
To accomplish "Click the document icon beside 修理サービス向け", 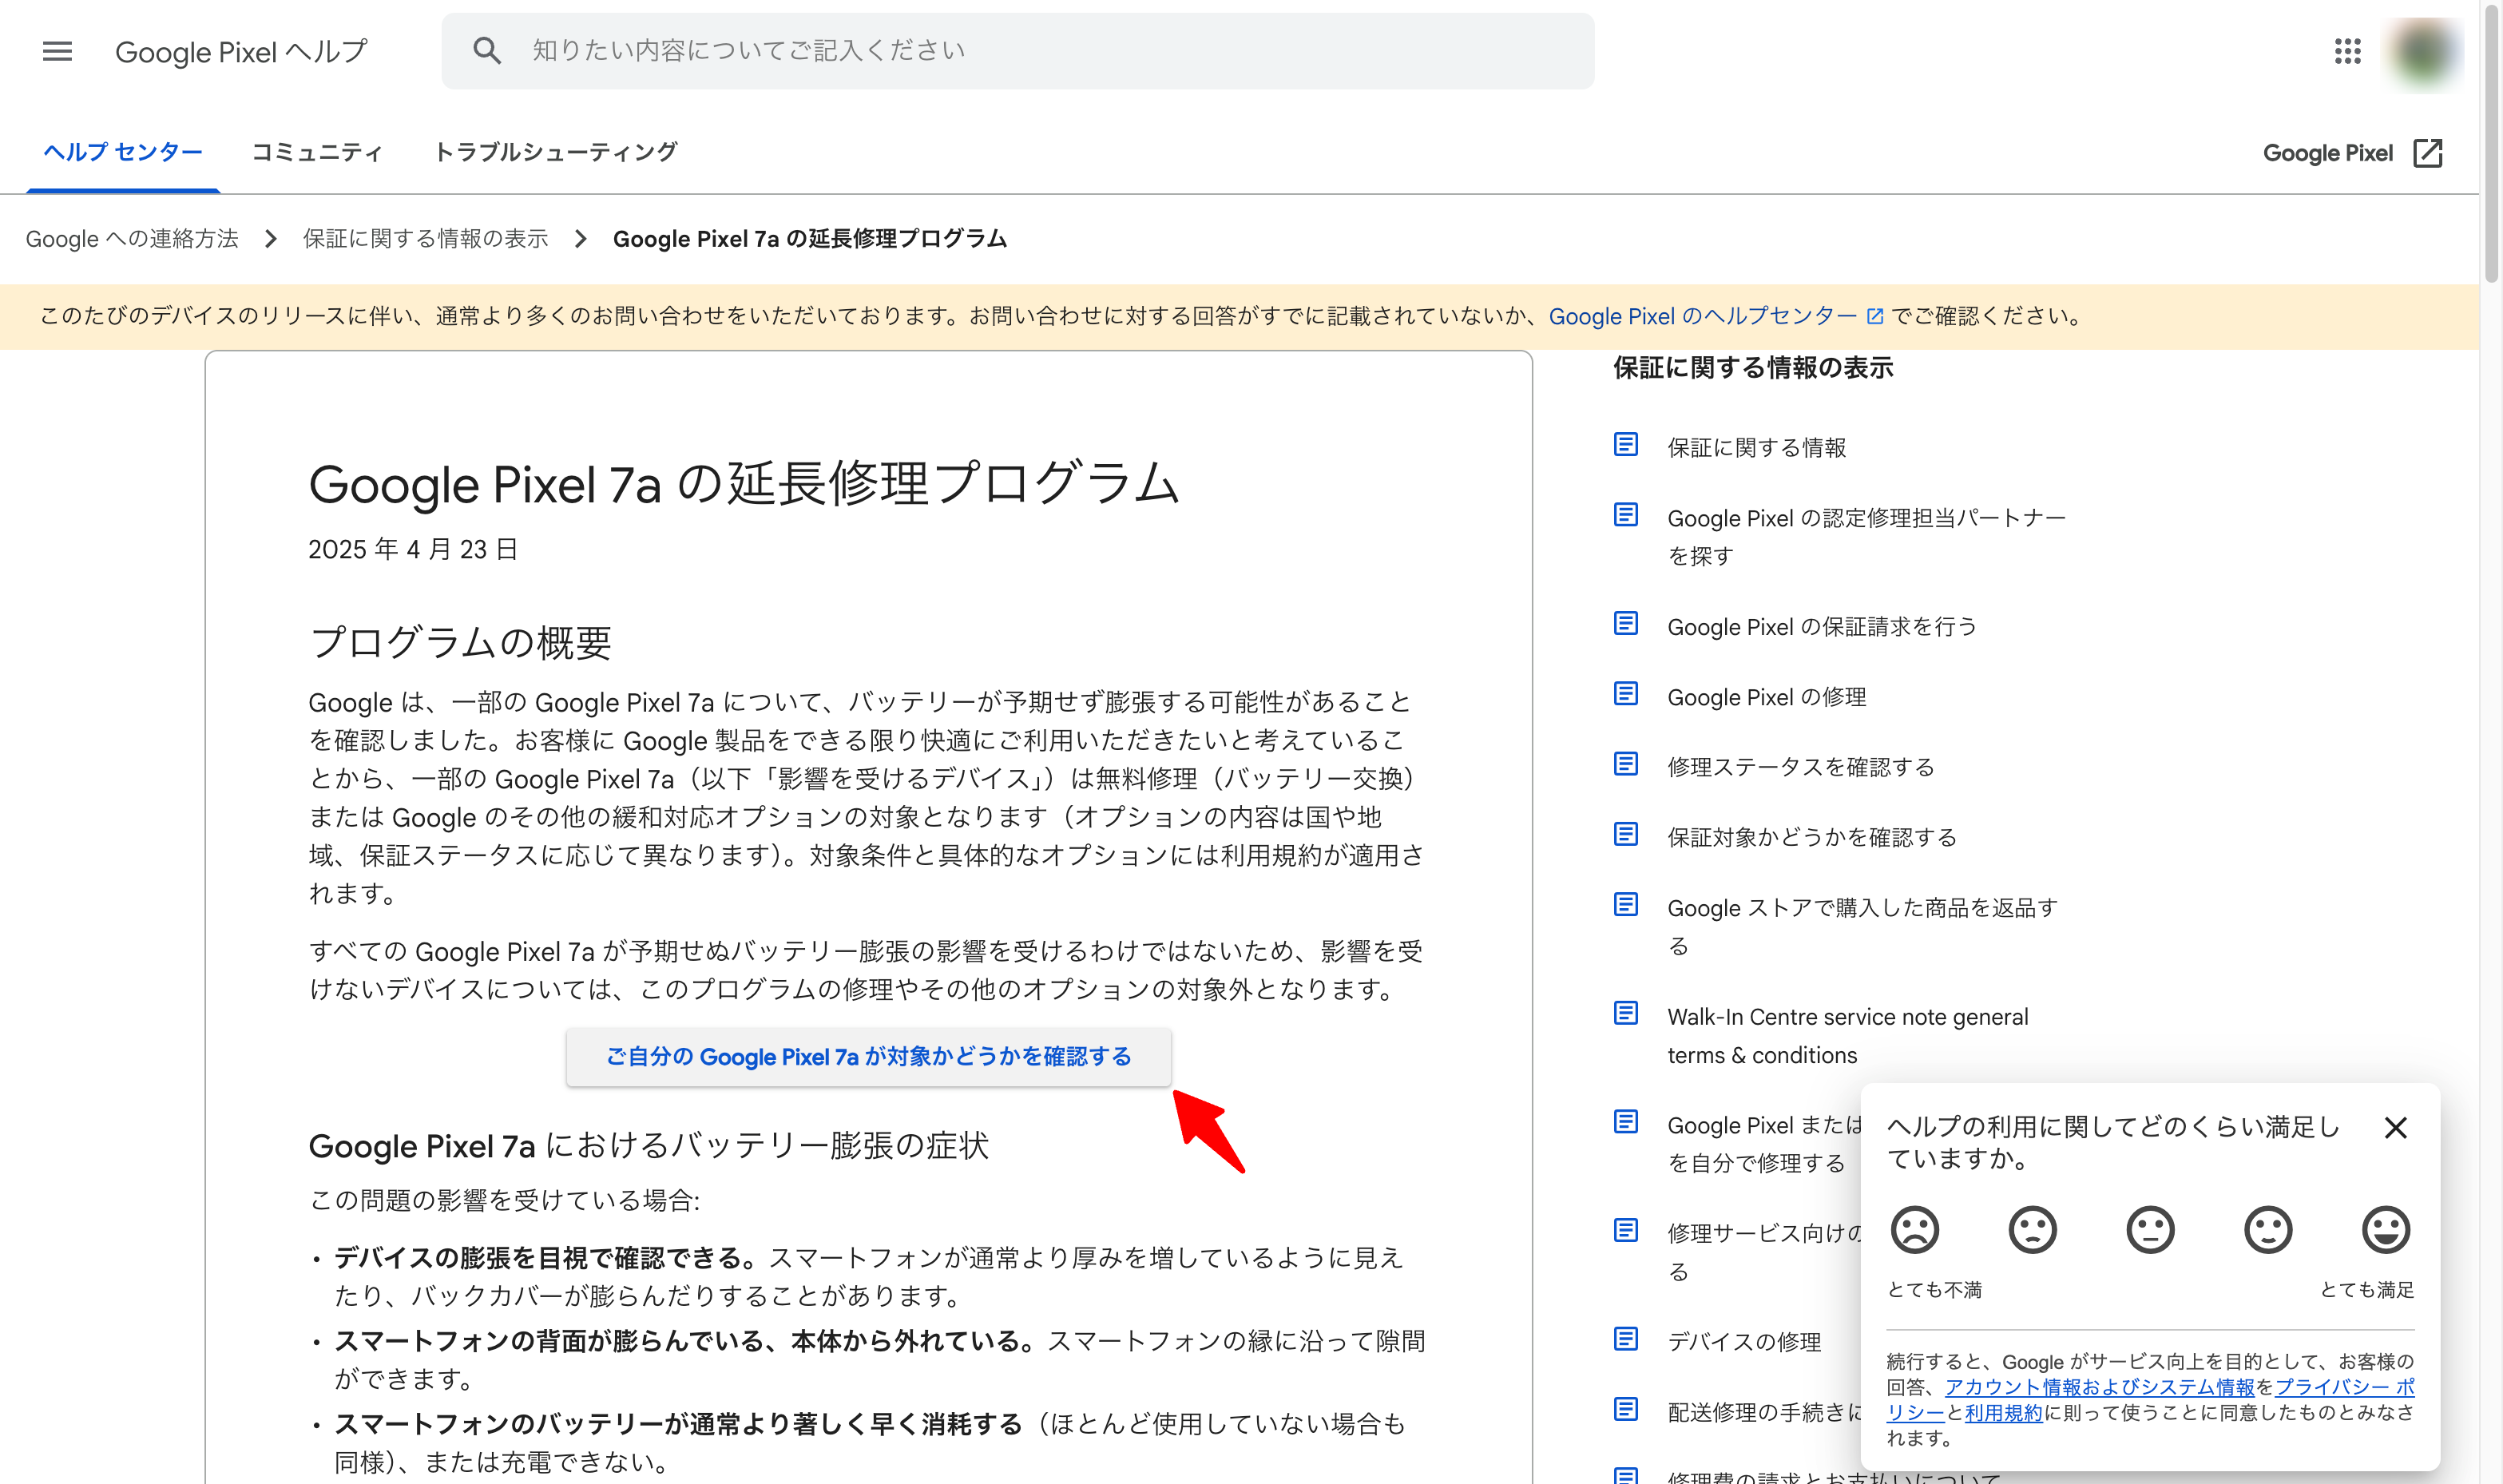I will tap(1626, 1231).
